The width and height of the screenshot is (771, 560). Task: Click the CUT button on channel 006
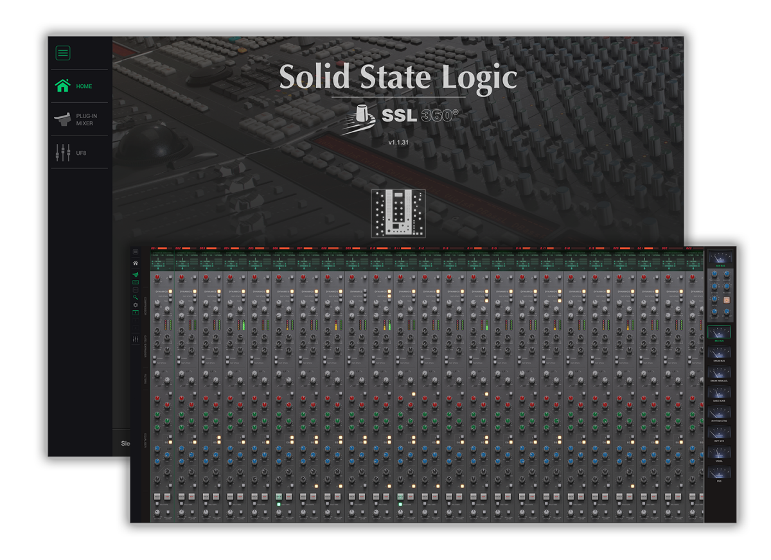coord(288,497)
